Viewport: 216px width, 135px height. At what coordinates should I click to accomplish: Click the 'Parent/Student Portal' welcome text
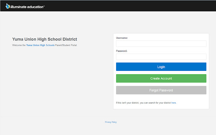pos(66,45)
